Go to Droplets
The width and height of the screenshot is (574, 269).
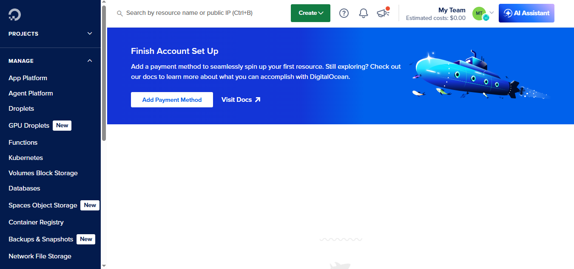point(21,109)
